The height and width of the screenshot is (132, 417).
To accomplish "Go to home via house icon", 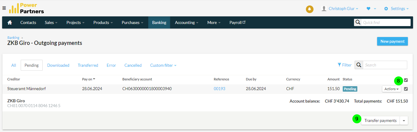I will (x=10, y=22).
